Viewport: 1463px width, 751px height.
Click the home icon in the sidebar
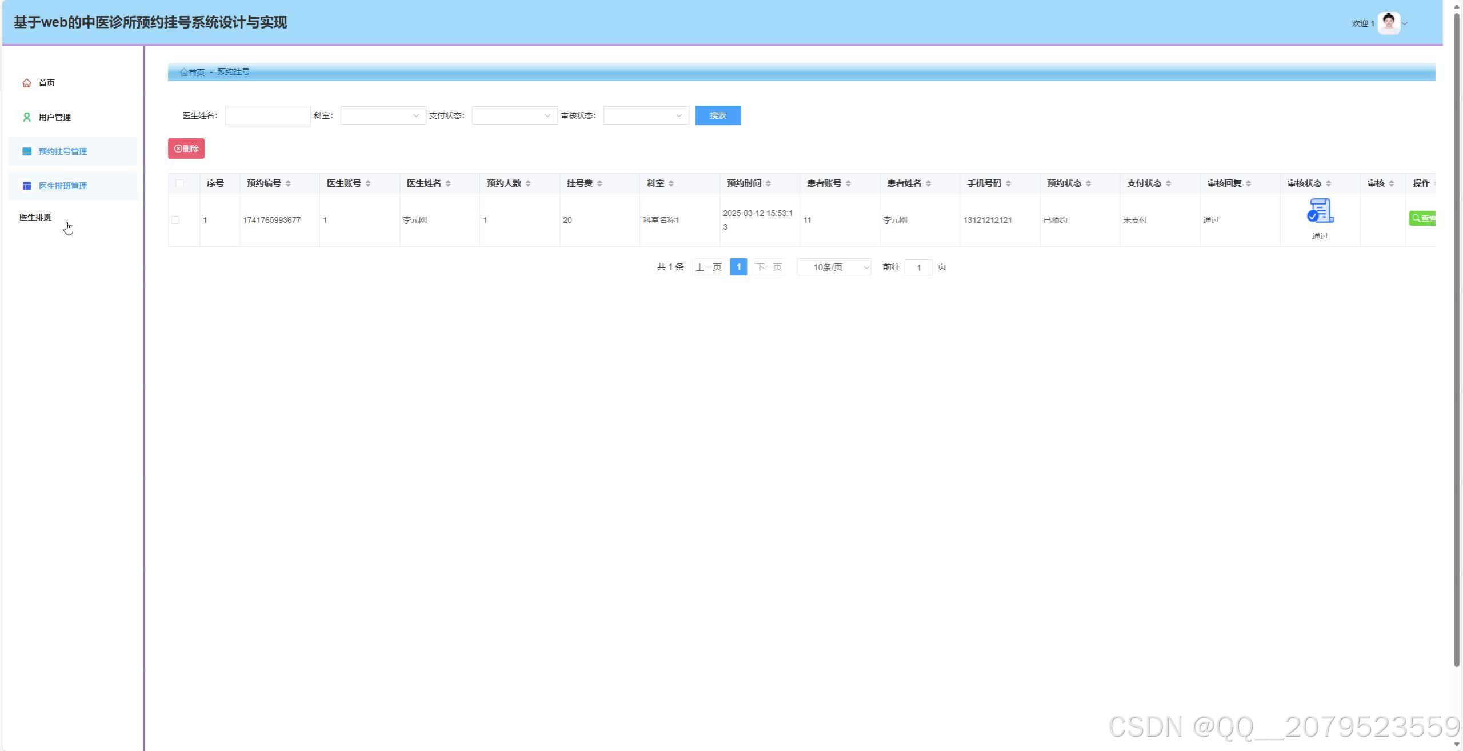pos(26,83)
